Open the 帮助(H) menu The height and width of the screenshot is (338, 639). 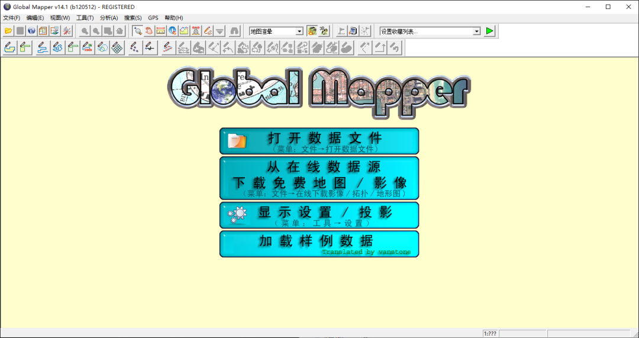(x=173, y=18)
